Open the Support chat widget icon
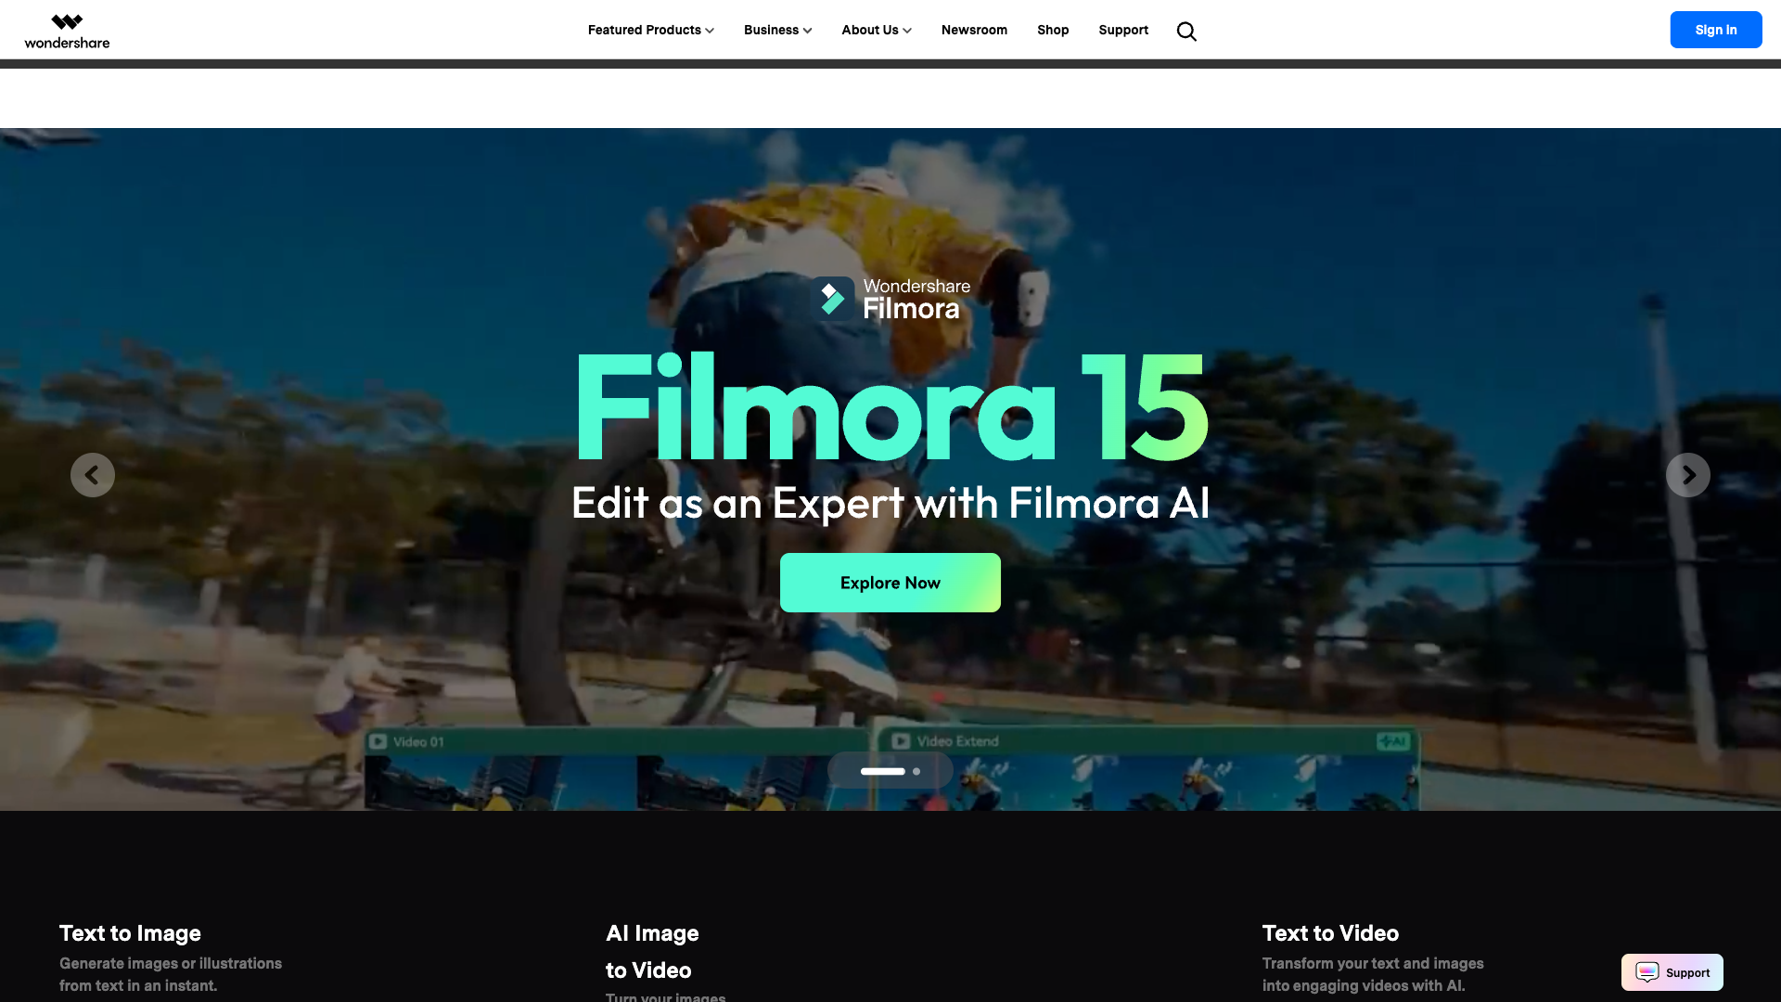The width and height of the screenshot is (1781, 1002). [x=1647, y=972]
